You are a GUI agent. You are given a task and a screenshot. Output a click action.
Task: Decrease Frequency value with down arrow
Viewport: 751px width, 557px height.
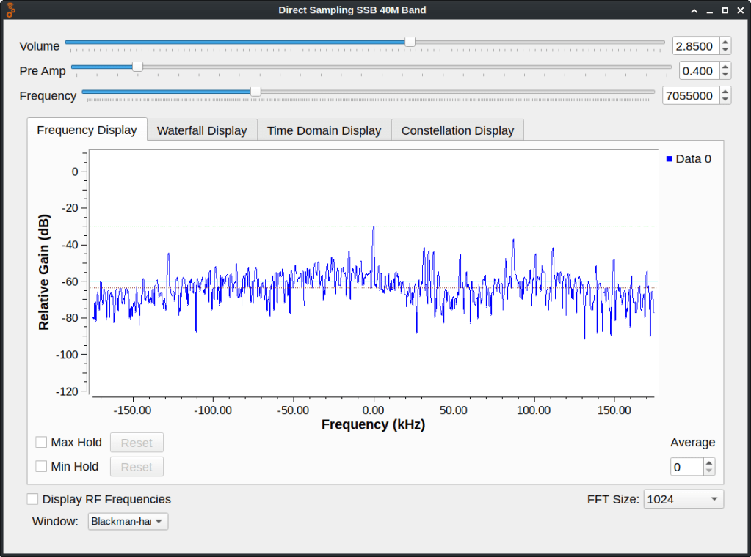pos(725,100)
